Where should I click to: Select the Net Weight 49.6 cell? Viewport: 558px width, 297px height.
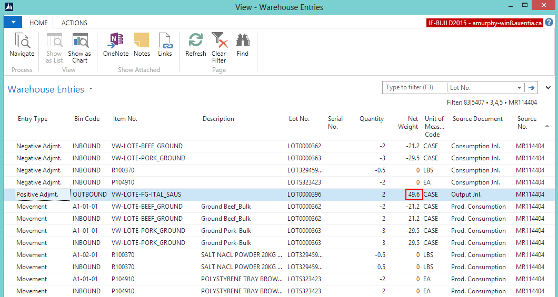coord(414,194)
